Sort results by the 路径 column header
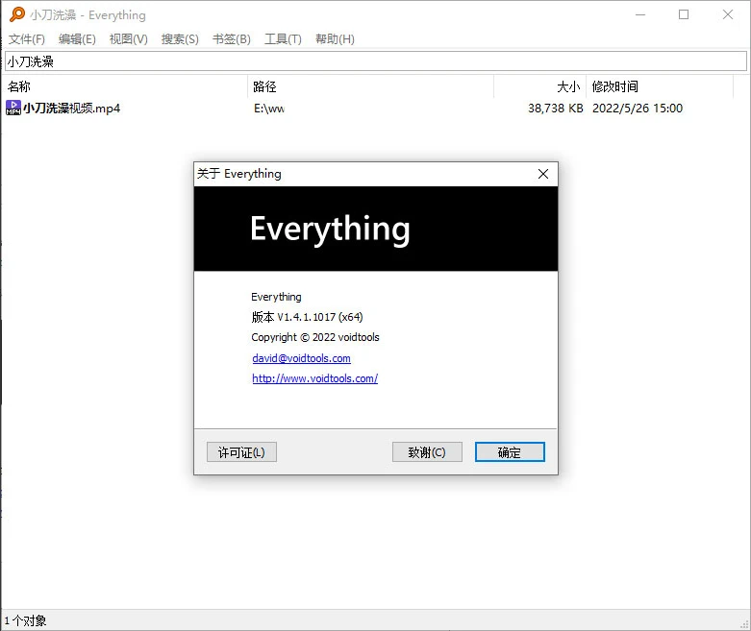751x631 pixels. pos(371,86)
